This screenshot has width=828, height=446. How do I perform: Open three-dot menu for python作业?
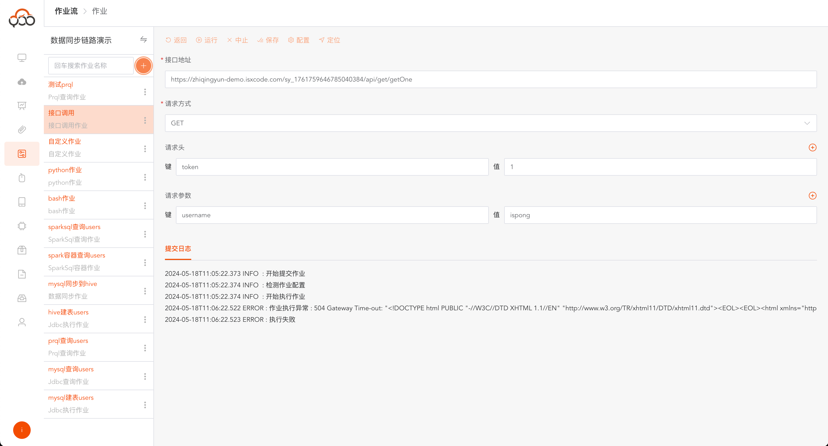pos(145,177)
